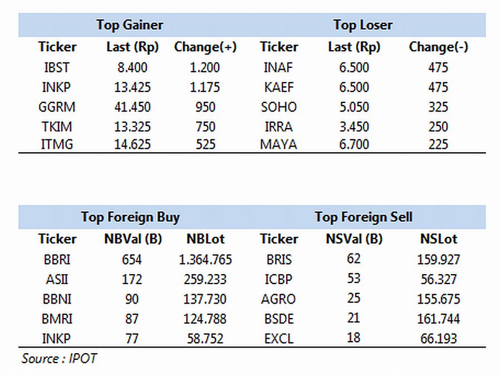Image resolution: width=501 pixels, height=376 pixels.
Task: Click the ITMG ticker cell
Action: click(x=57, y=144)
